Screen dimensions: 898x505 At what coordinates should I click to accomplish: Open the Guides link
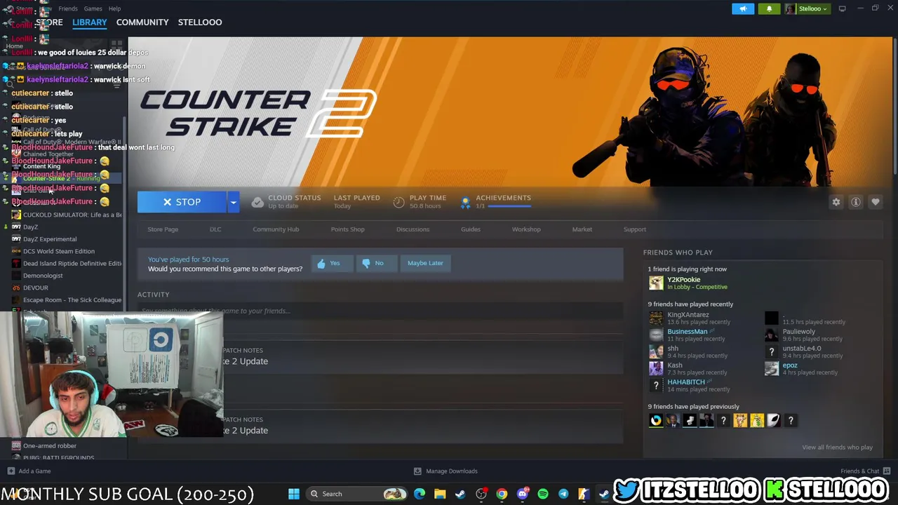(471, 229)
